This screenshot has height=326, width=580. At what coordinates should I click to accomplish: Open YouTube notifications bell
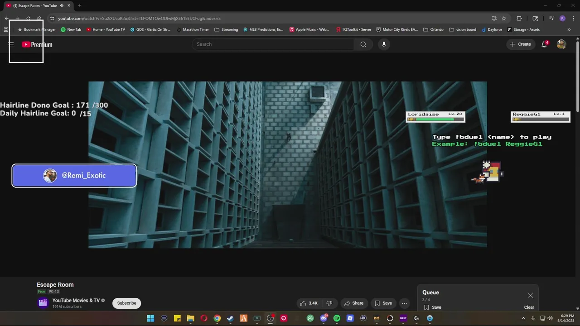[x=545, y=44]
